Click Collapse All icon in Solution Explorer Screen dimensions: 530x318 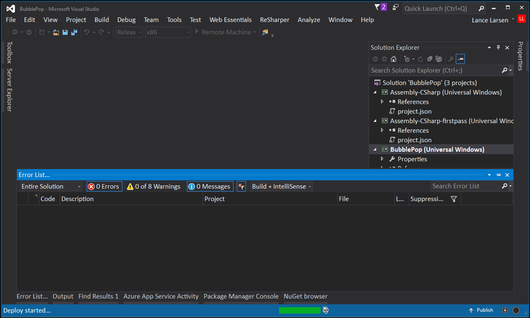click(x=430, y=59)
